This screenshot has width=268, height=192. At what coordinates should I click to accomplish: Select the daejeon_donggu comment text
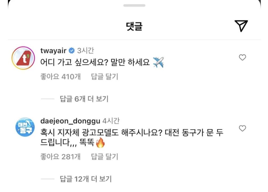pyautogui.click(x=132, y=138)
